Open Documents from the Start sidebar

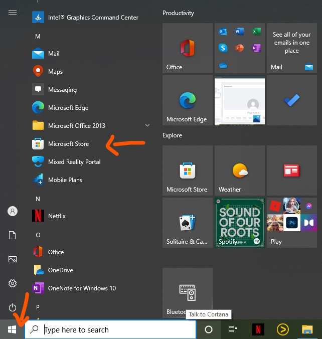(x=13, y=235)
